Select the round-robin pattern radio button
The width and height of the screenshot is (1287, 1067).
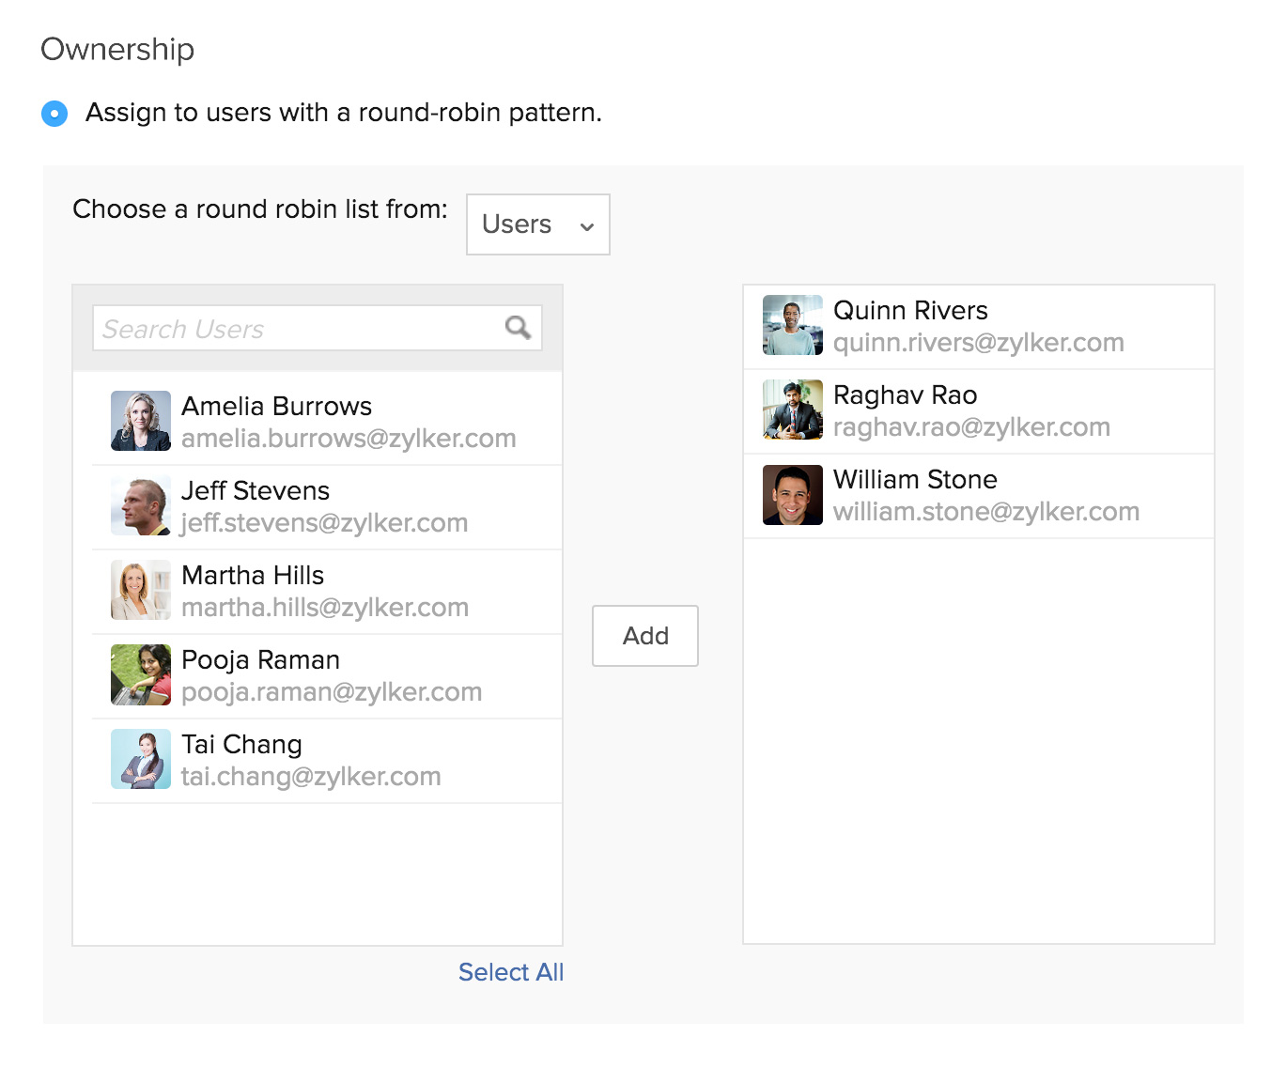pyautogui.click(x=54, y=114)
